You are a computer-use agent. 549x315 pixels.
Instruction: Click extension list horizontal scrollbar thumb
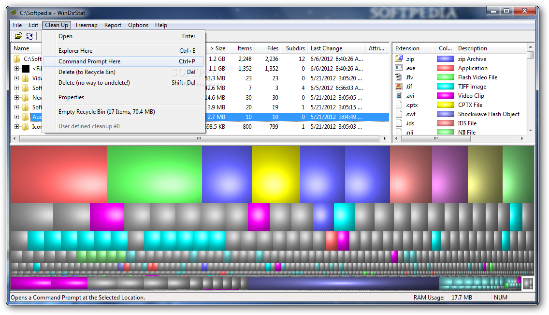tap(436, 139)
